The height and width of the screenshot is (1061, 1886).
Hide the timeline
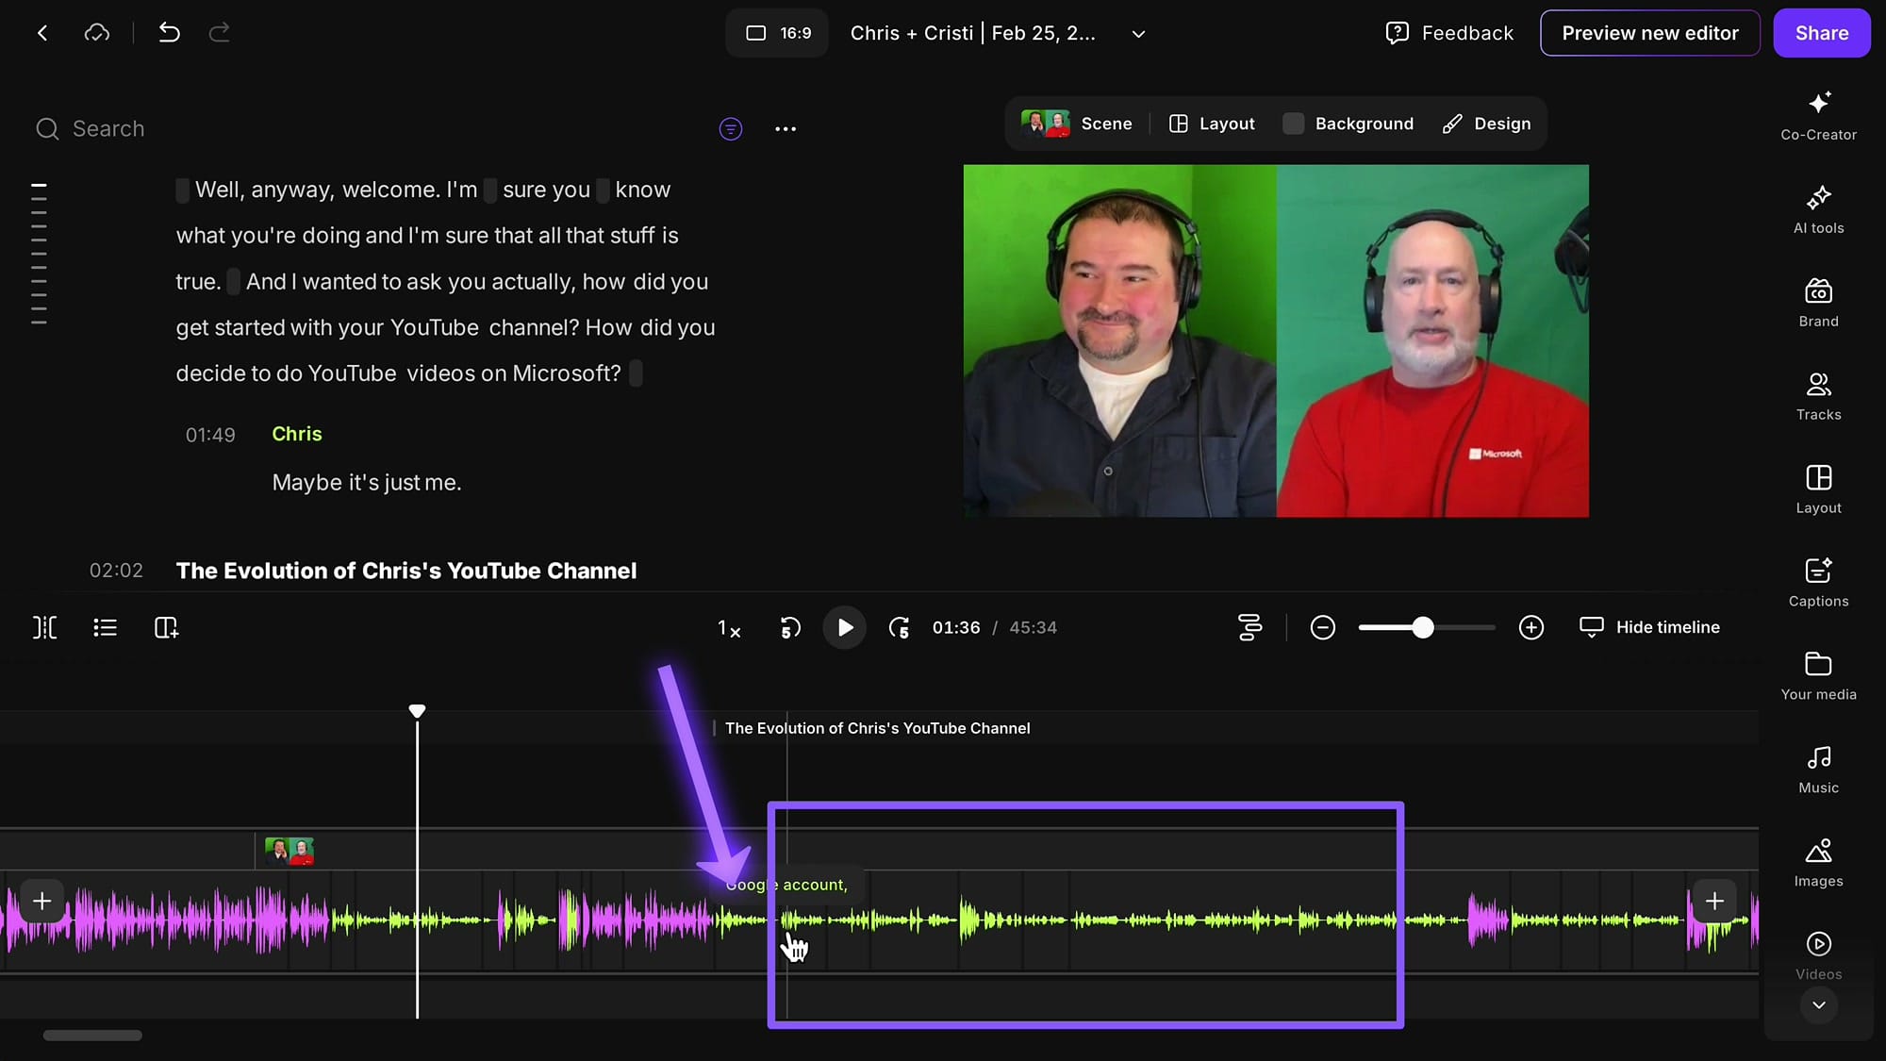(x=1649, y=627)
